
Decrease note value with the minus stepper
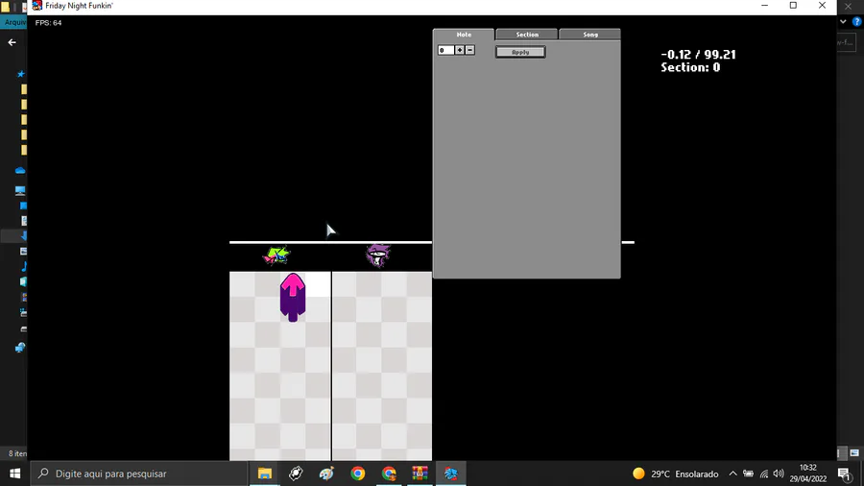pos(470,50)
